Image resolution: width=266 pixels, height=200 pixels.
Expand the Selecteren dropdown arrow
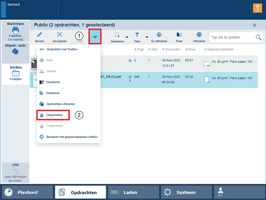click(x=127, y=37)
